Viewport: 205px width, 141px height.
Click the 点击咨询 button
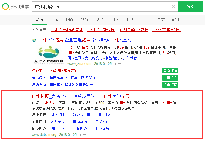[x=170, y=85]
